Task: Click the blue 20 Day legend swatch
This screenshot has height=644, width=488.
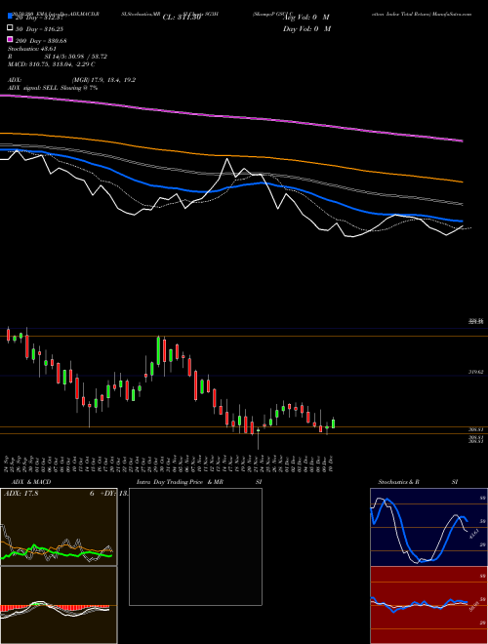Action: [x=10, y=17]
